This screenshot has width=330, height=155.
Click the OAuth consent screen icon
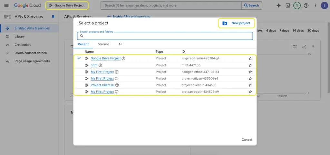coord(7,53)
